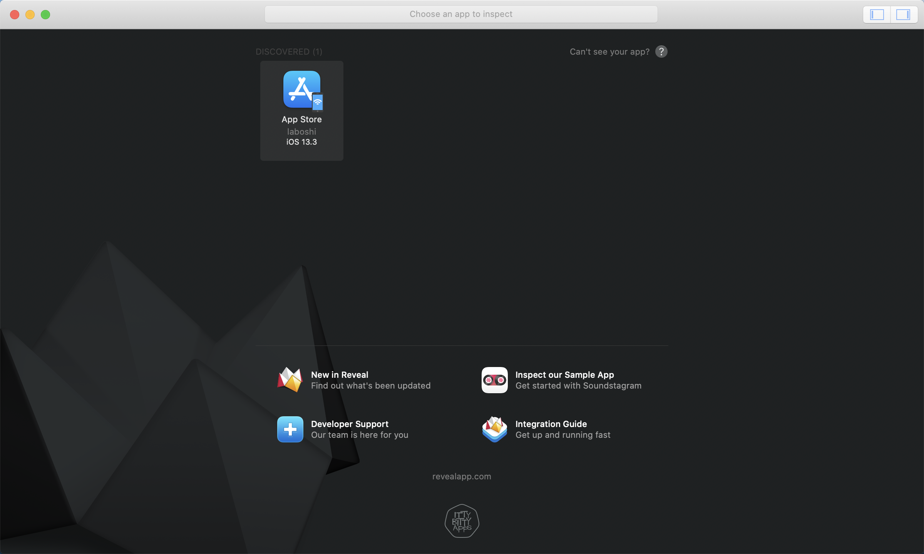Visit the revealapp.com link
Image resolution: width=924 pixels, height=554 pixels.
pyautogui.click(x=462, y=476)
